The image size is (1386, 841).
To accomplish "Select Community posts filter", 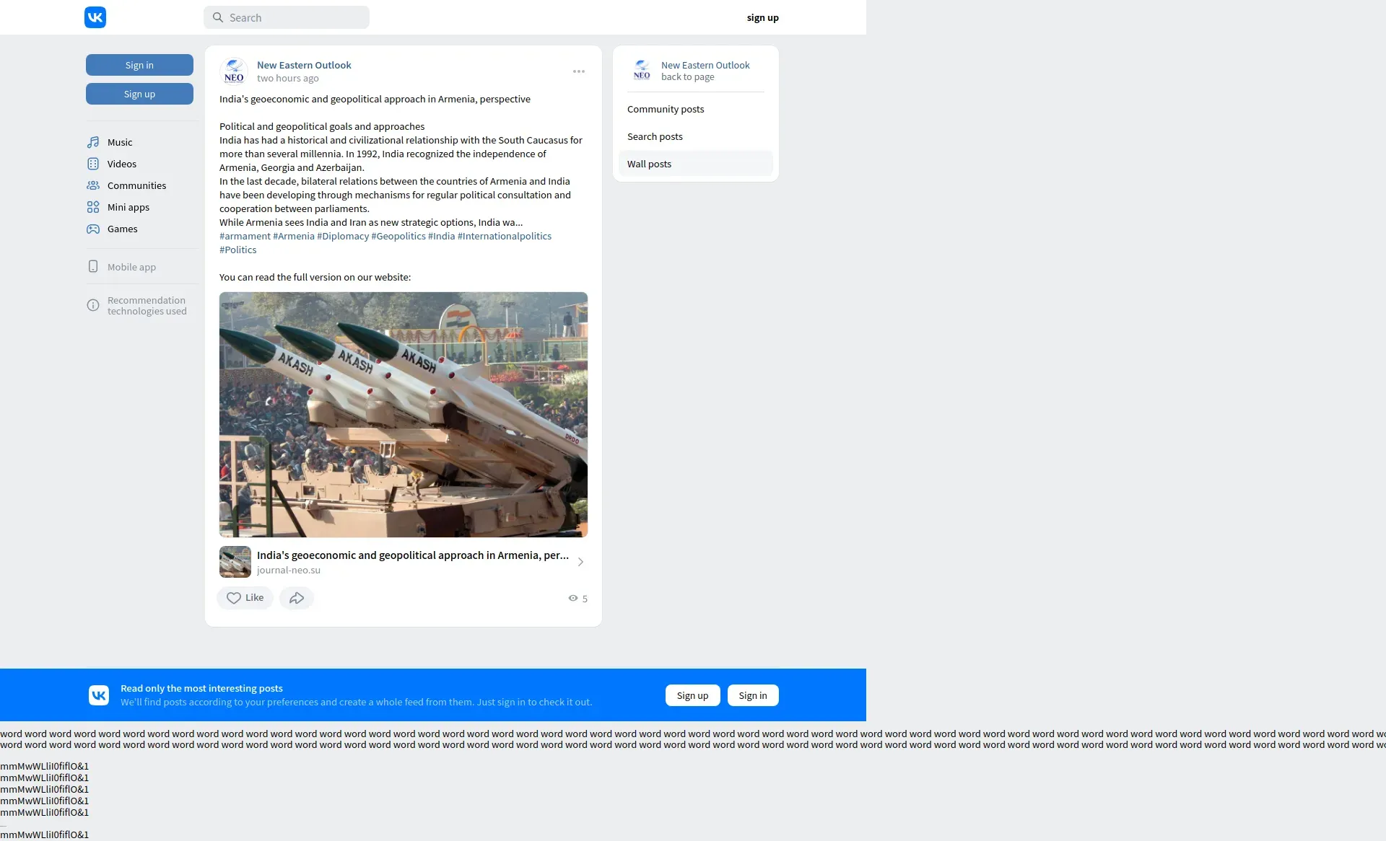I will [x=666, y=110].
